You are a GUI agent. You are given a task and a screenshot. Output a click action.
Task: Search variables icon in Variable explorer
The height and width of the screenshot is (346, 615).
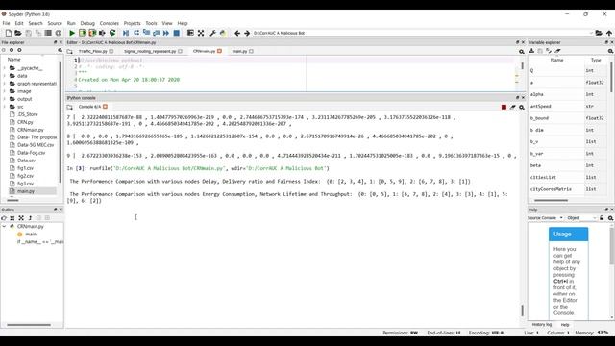pos(611,51)
